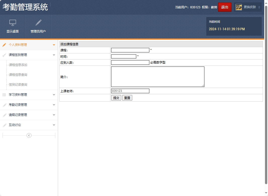Open the 更换皮肤 skin selector

250,7
